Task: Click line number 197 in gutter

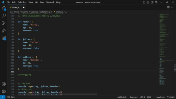Action: pyautogui.click(x=12, y=39)
